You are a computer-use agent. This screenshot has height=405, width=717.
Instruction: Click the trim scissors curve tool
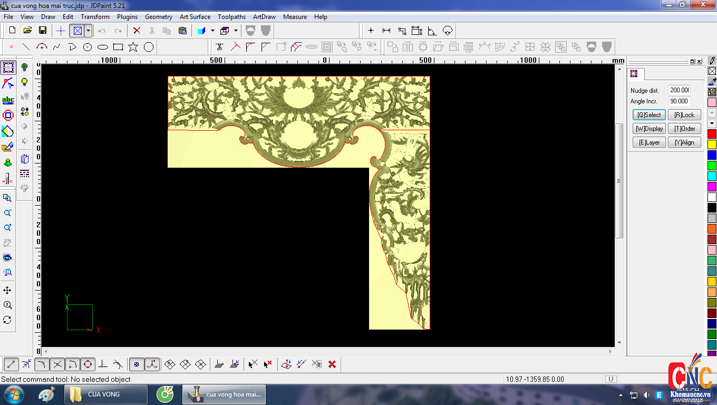[x=220, y=47]
